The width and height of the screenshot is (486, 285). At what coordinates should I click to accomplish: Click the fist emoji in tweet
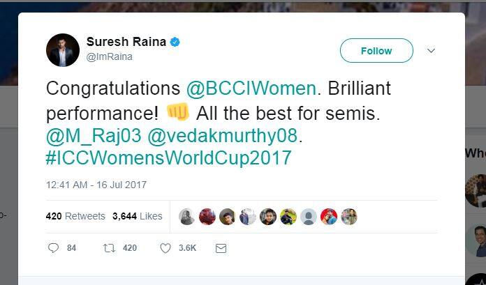[x=177, y=112]
